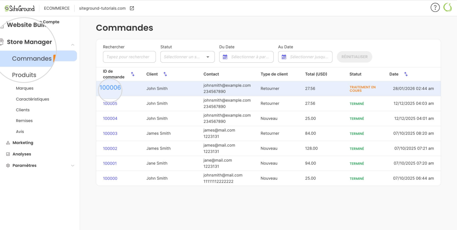
Task: Click date 28/01/2026 02:44 am
Action: point(413,88)
